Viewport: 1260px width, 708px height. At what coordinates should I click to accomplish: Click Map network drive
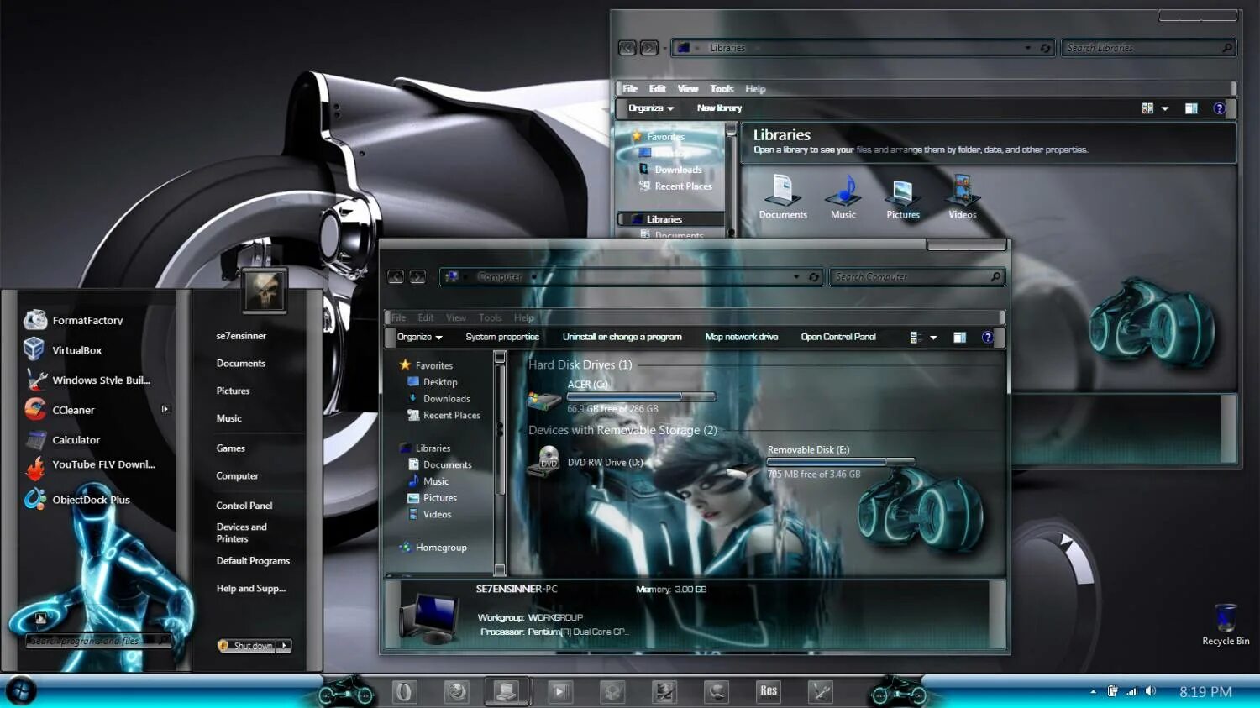click(x=742, y=337)
